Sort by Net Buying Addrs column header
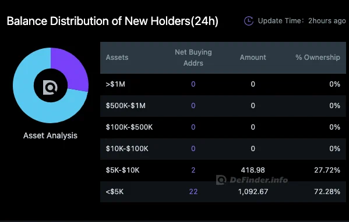 (193, 58)
